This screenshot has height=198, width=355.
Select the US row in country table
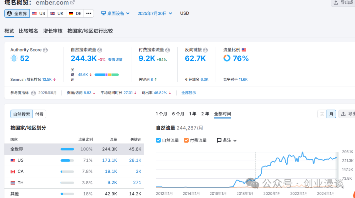[x=74, y=160]
